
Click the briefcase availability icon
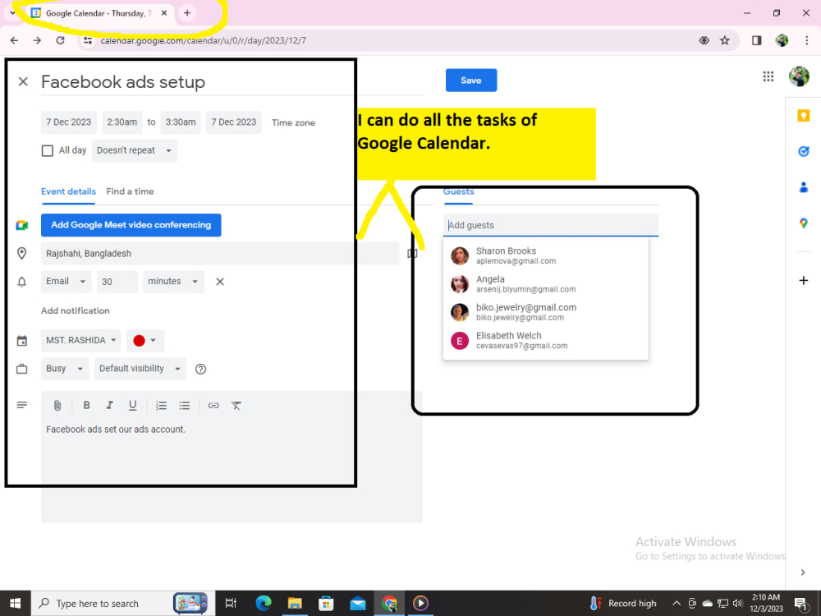(21, 369)
